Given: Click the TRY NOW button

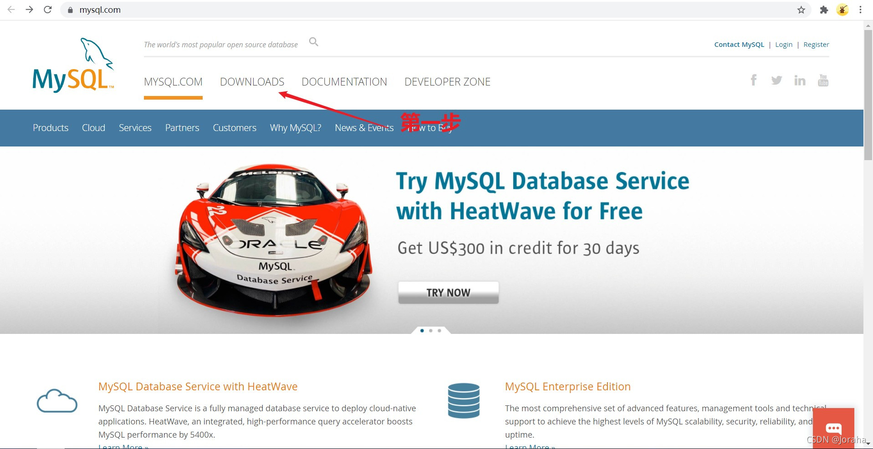Looking at the screenshot, I should pos(449,293).
